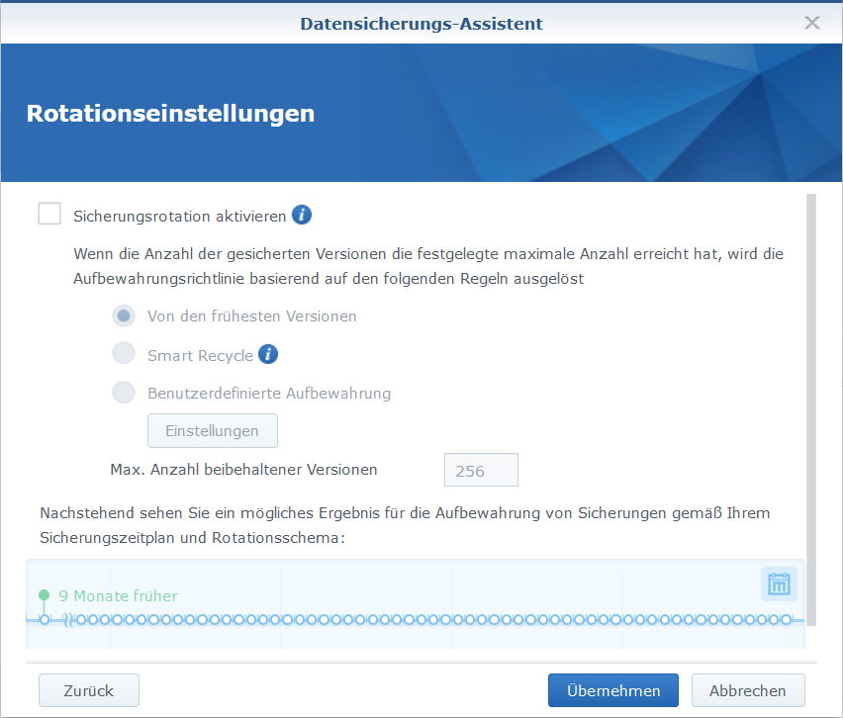Viewport: 843px width, 718px height.
Task: Select Von den frühesten Versionen
Action: click(124, 315)
